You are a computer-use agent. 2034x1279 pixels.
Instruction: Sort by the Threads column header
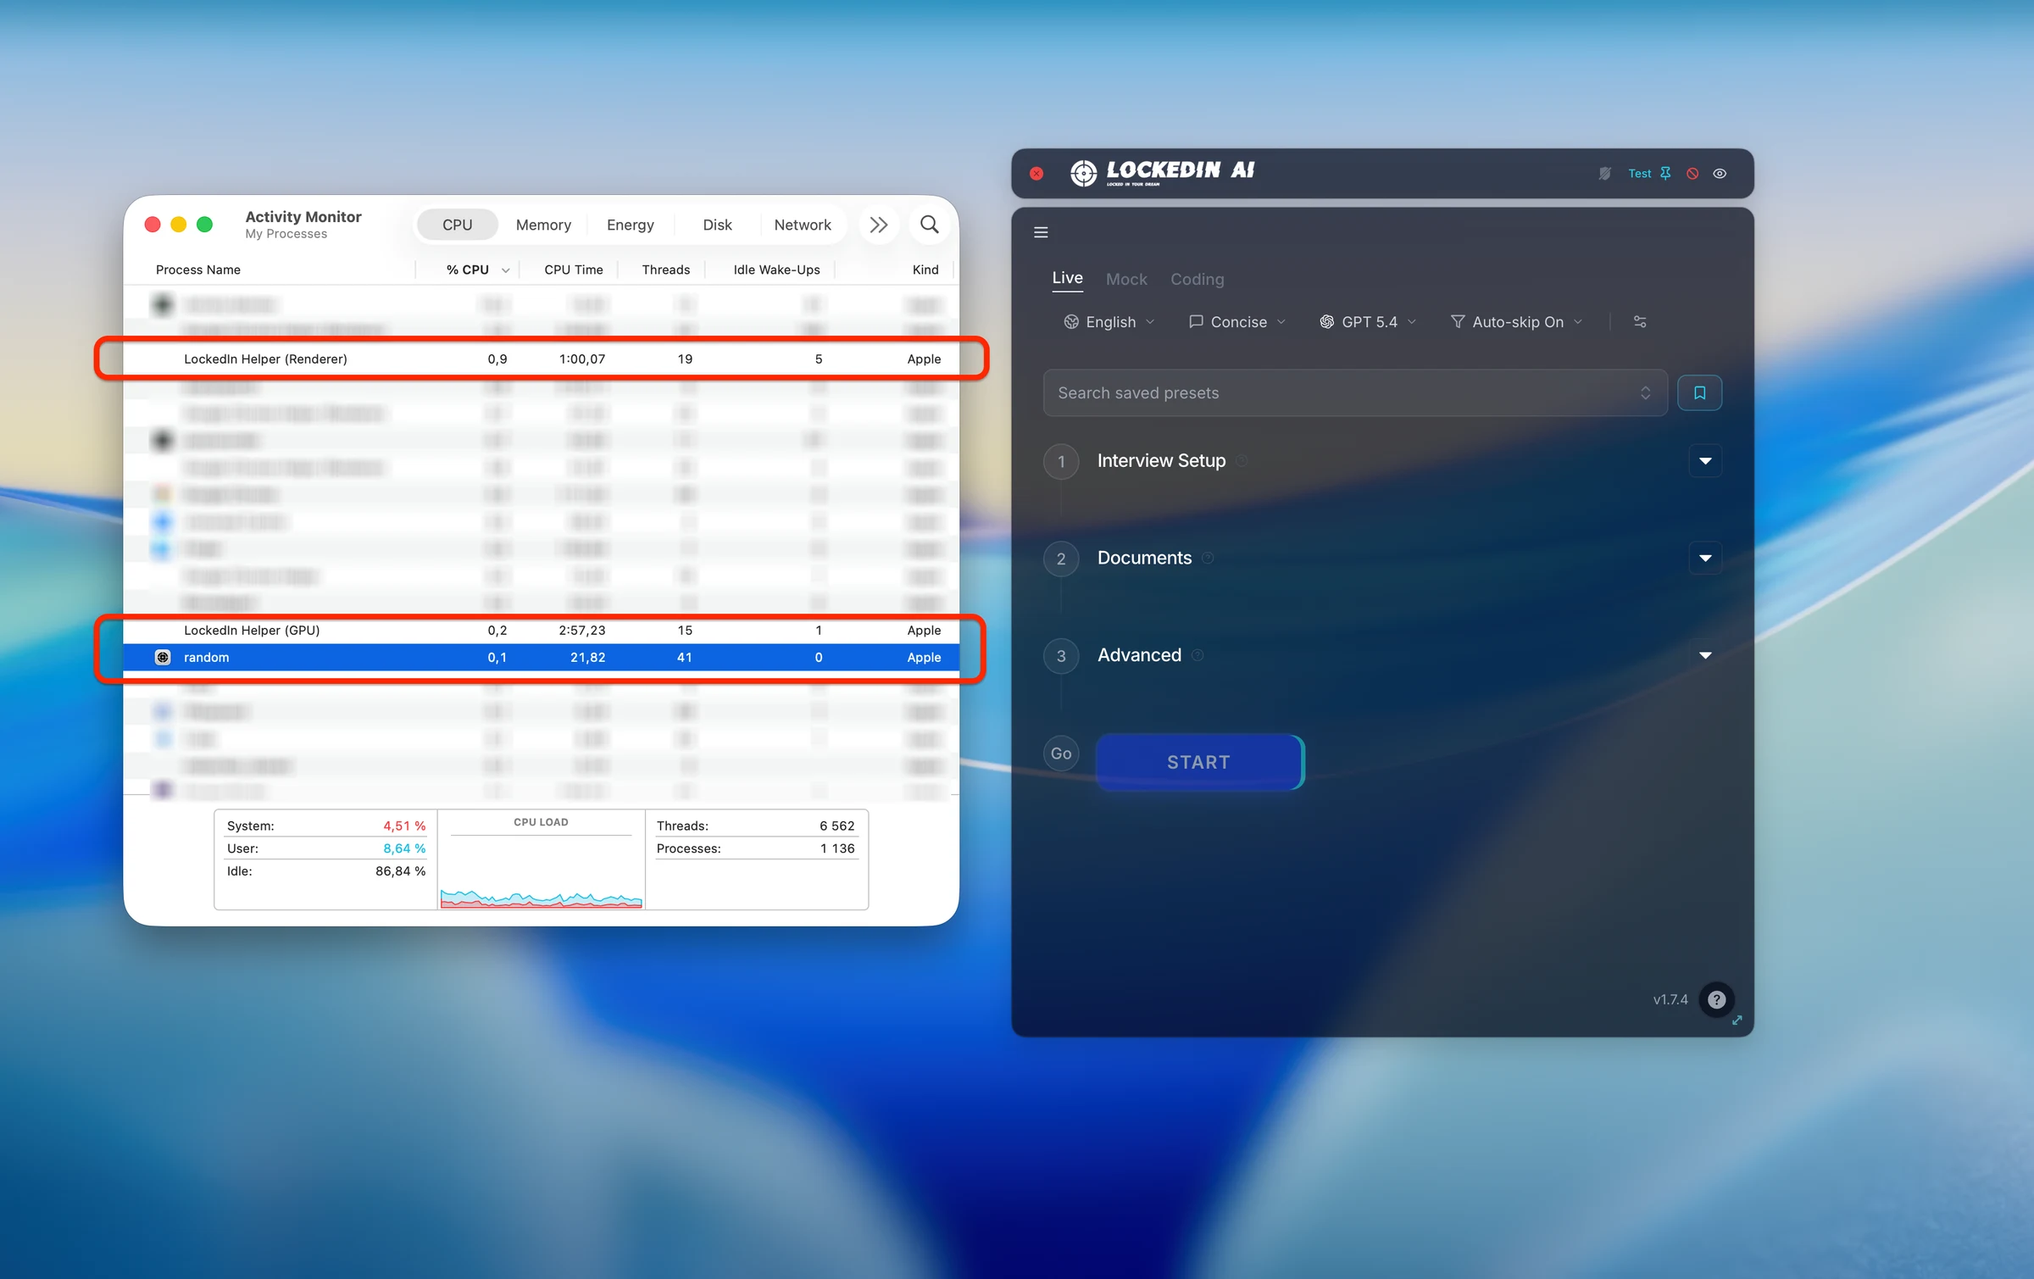coord(665,270)
